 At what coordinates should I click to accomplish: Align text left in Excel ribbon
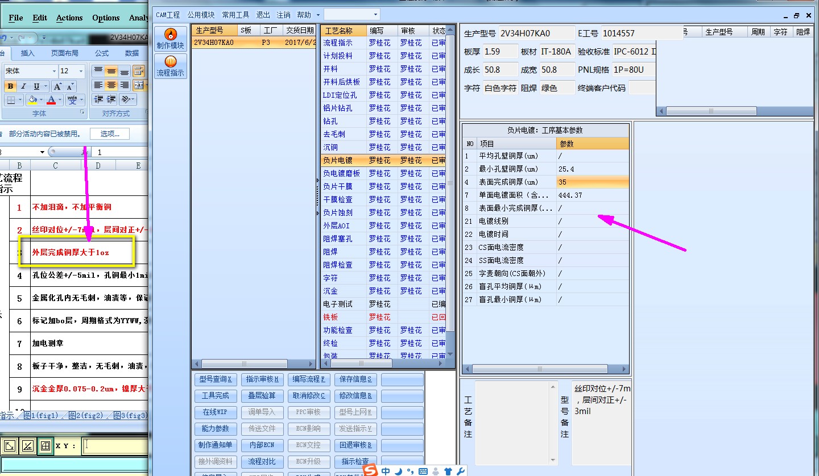[98, 85]
